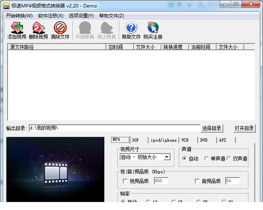The image size is (263, 210).
Task: Click the app icon in title bar
Action: 6,6
